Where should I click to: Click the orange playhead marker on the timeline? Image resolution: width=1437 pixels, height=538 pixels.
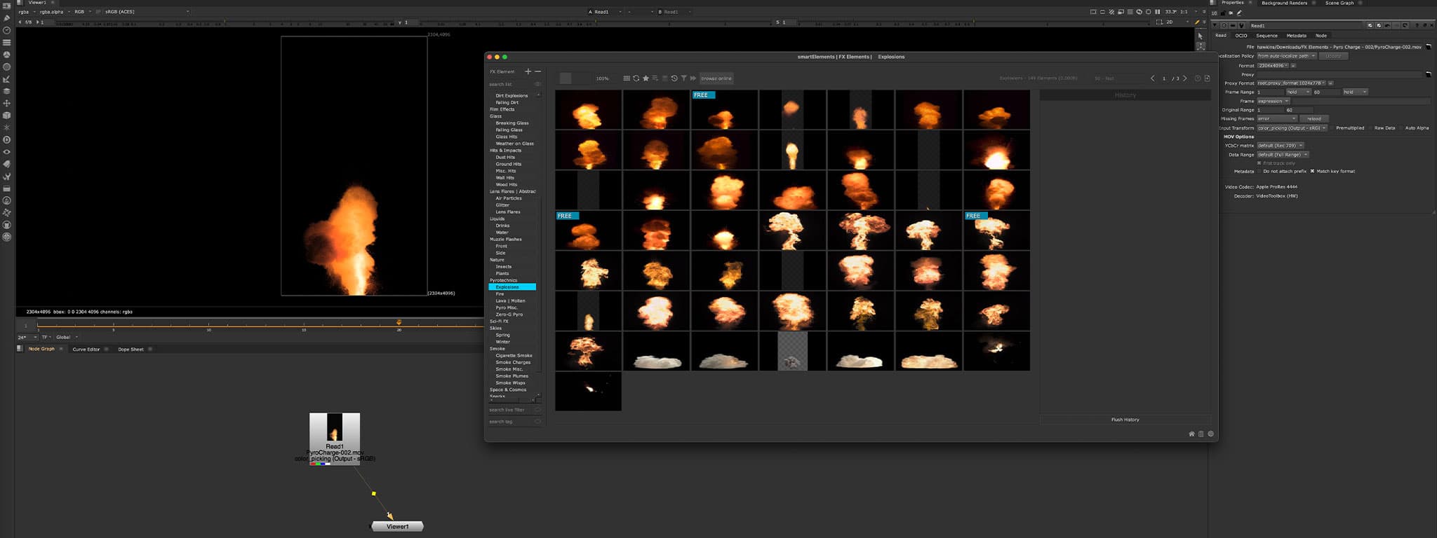tap(399, 323)
